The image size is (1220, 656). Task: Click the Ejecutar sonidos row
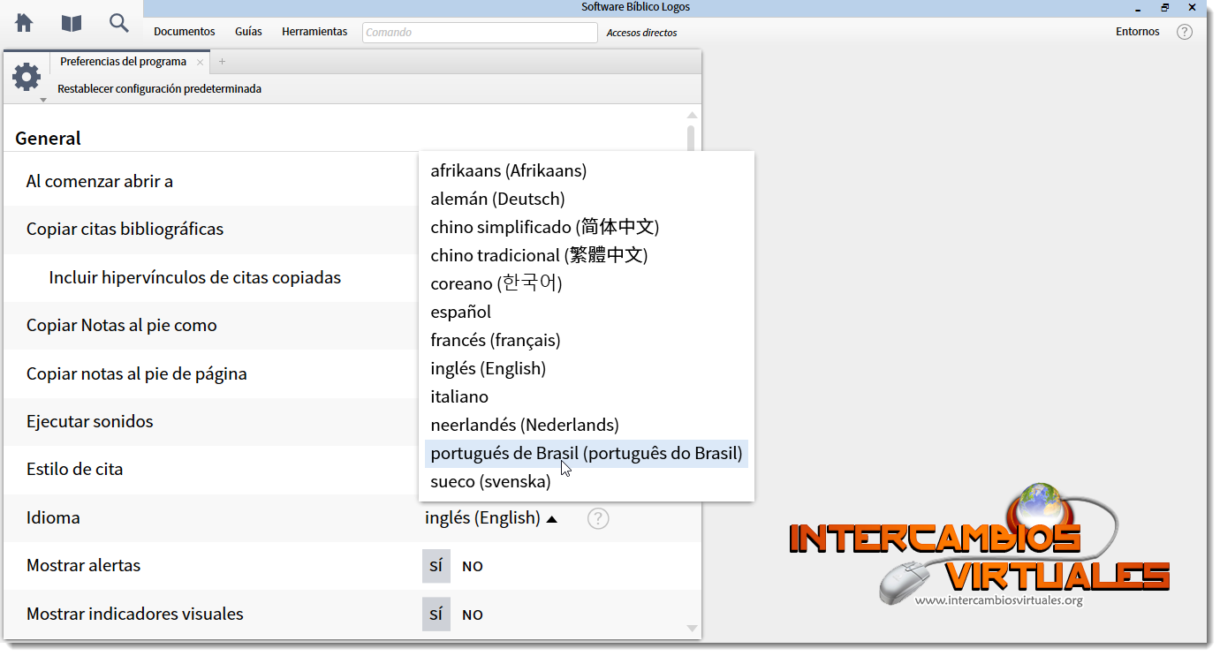click(212, 422)
